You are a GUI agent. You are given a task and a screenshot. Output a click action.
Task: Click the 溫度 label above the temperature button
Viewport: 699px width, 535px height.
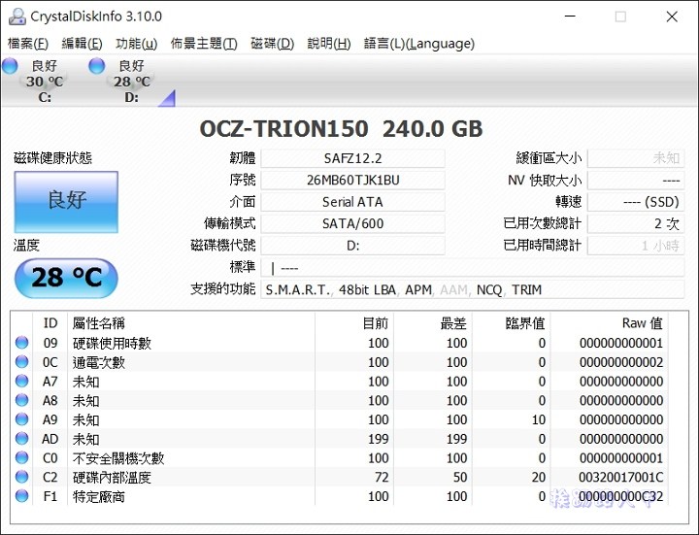click(26, 246)
